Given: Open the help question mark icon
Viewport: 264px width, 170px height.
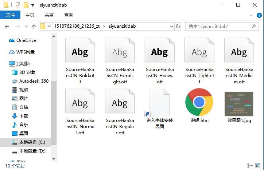Looking at the screenshot, I should click(259, 15).
